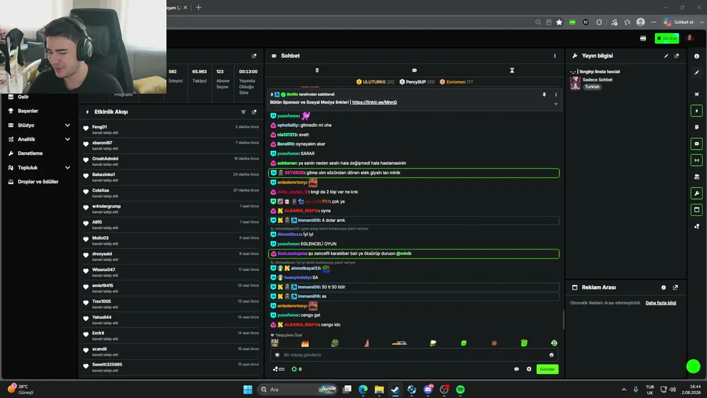The image size is (707, 398).
Task: Click the speech bubble icon in chat toolbar
Action: pyautogui.click(x=414, y=70)
